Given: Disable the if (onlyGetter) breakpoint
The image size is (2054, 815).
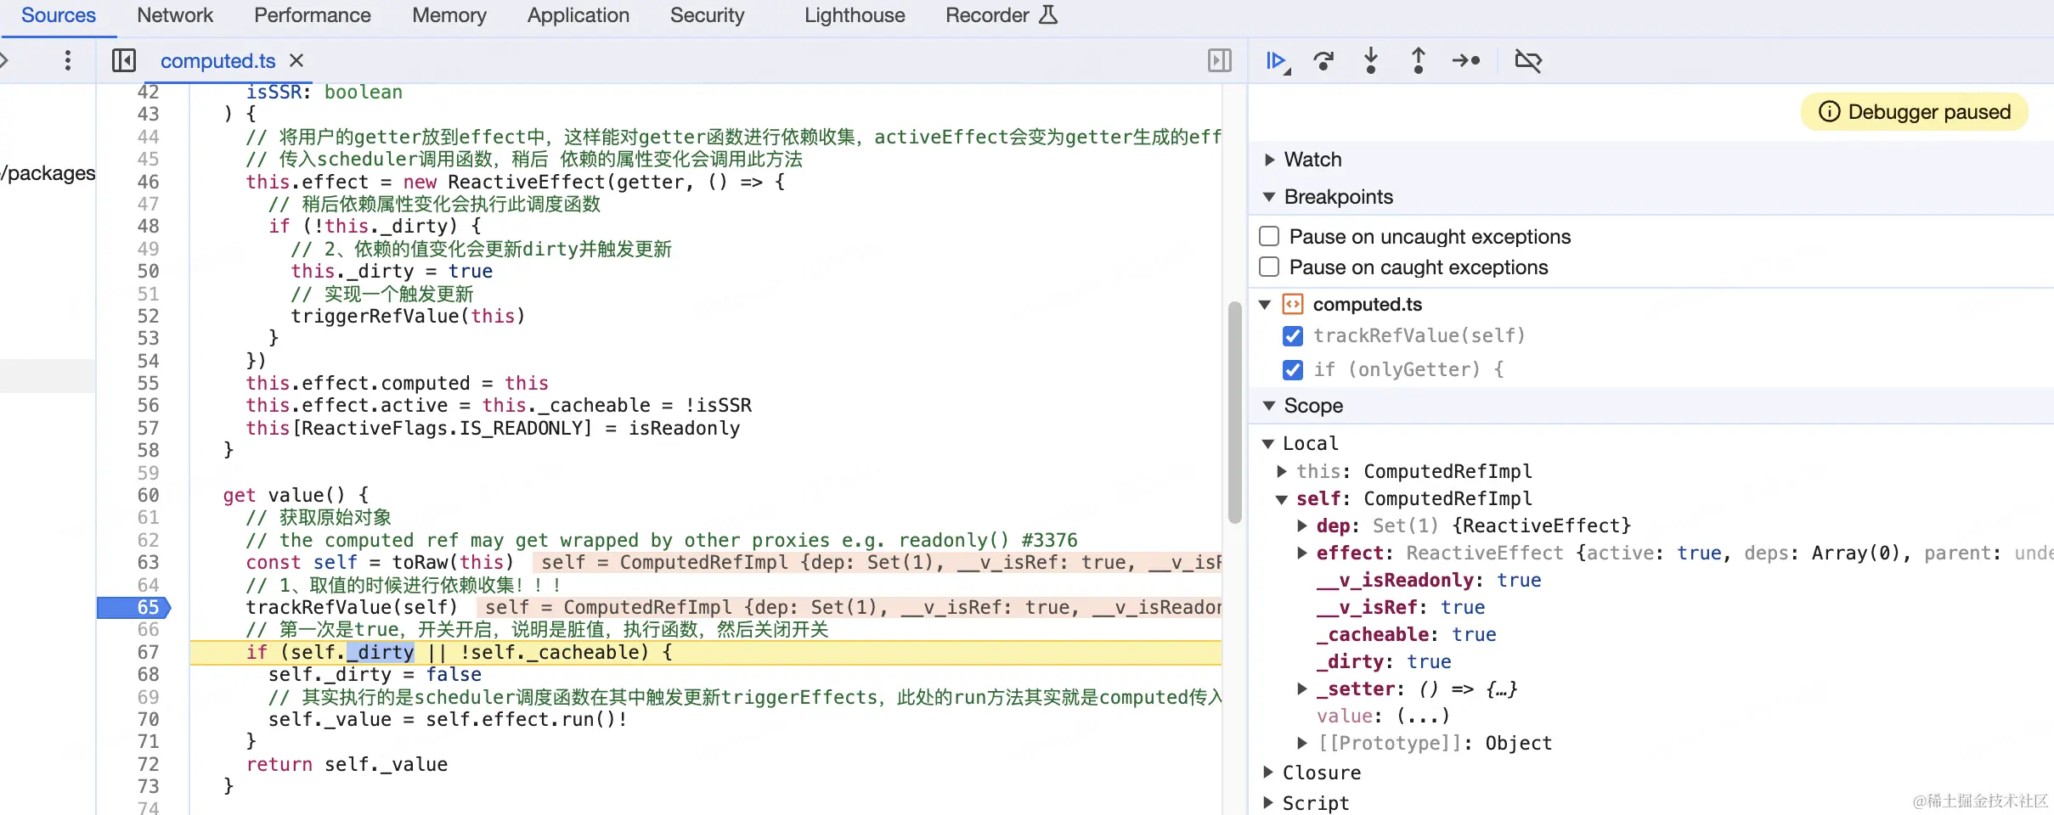Looking at the screenshot, I should click(x=1292, y=370).
